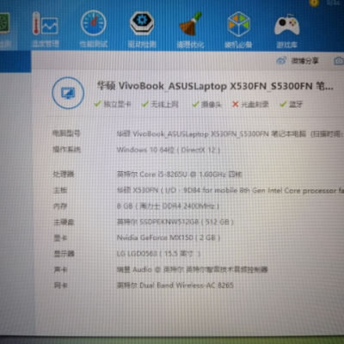Screen dimensions: 344x344
Task: Select the 显示器 row label
Action: click(x=64, y=254)
